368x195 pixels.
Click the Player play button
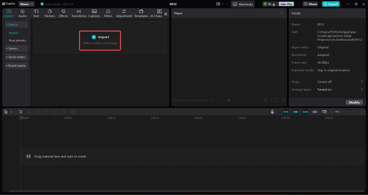(229, 100)
